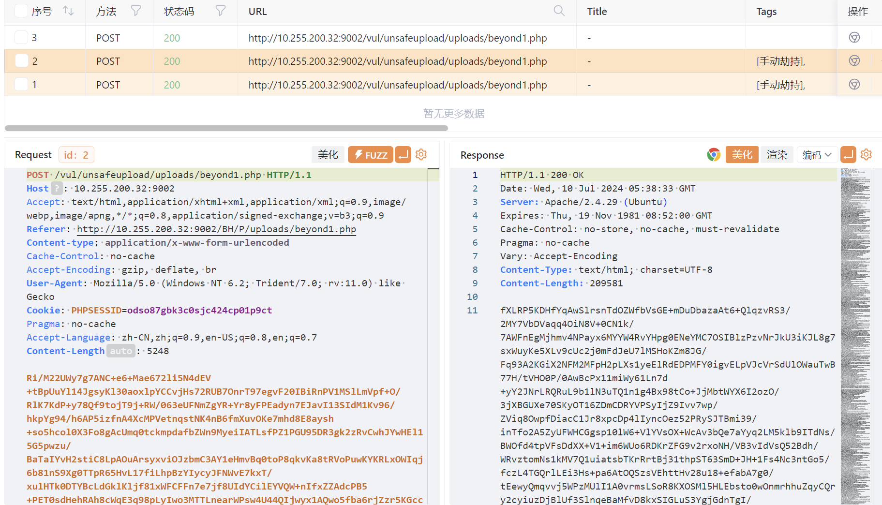
Task: Click row 3 URL beyond1.php
Action: (398, 38)
